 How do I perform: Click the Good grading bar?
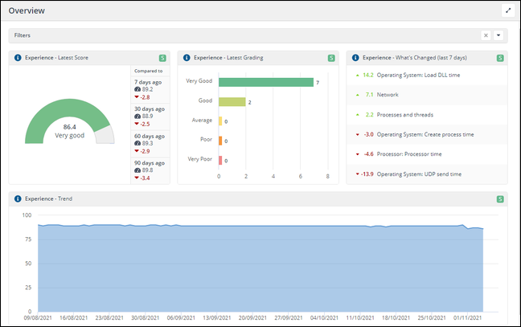click(232, 102)
